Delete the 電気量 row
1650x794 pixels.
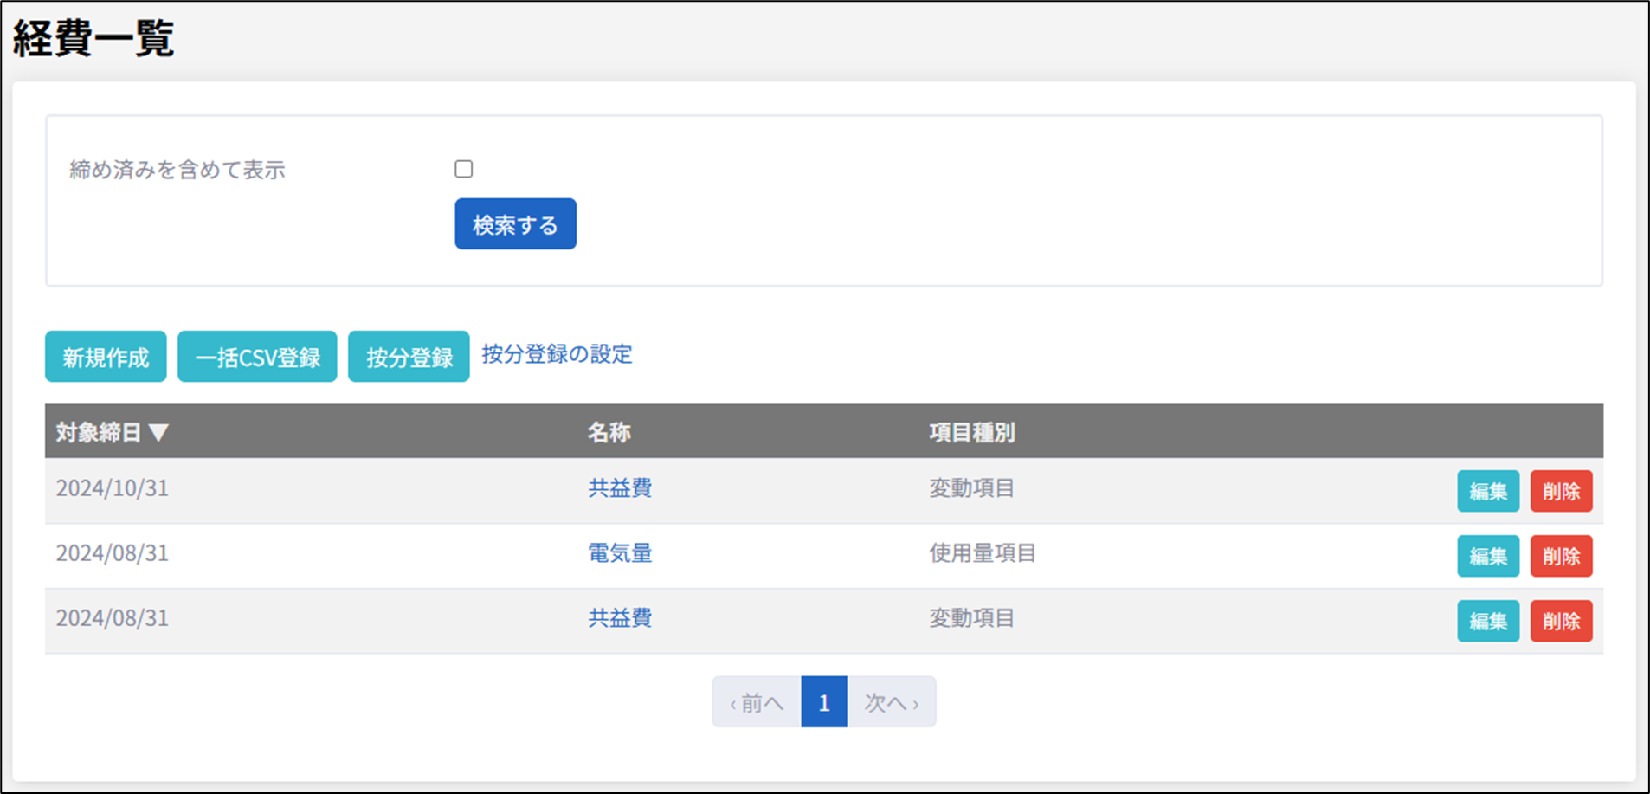1561,556
